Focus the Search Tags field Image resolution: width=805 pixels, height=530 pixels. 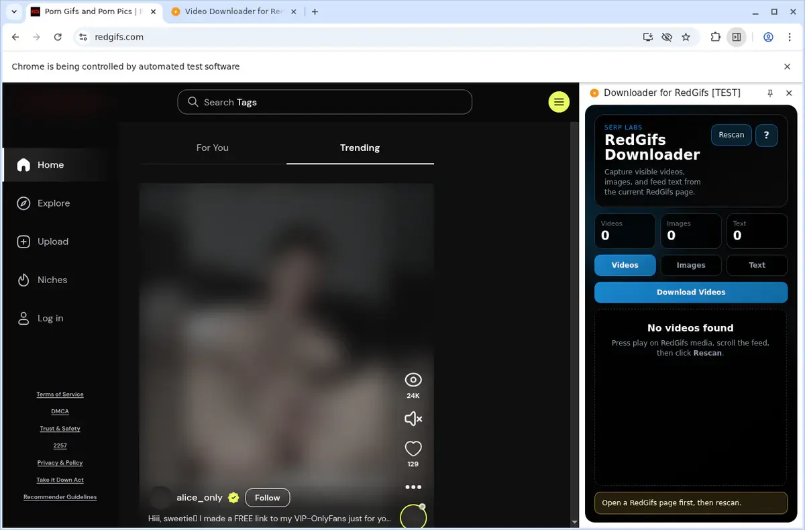325,102
